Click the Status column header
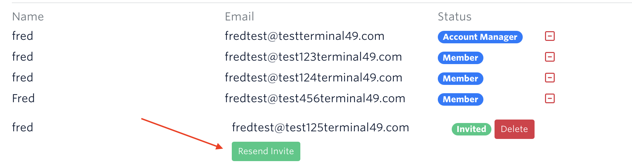632x167 pixels. pos(455,17)
